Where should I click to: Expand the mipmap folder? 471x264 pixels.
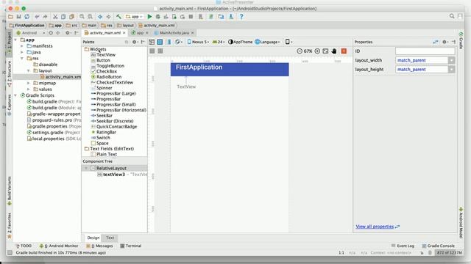pyautogui.click(x=29, y=83)
